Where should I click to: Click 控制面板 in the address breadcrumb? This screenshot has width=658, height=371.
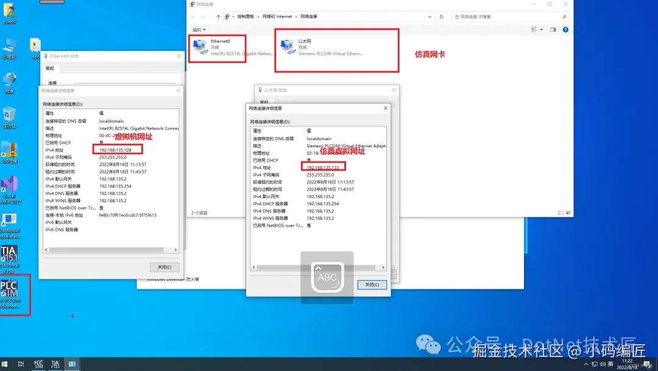246,16
